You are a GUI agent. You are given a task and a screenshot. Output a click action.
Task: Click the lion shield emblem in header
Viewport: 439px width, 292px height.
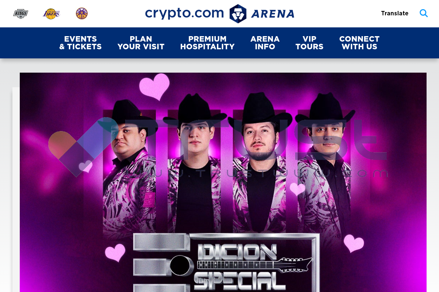coord(238,14)
